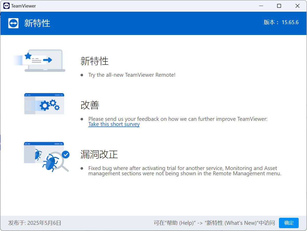Click the laptop with star illustration

[39, 61]
